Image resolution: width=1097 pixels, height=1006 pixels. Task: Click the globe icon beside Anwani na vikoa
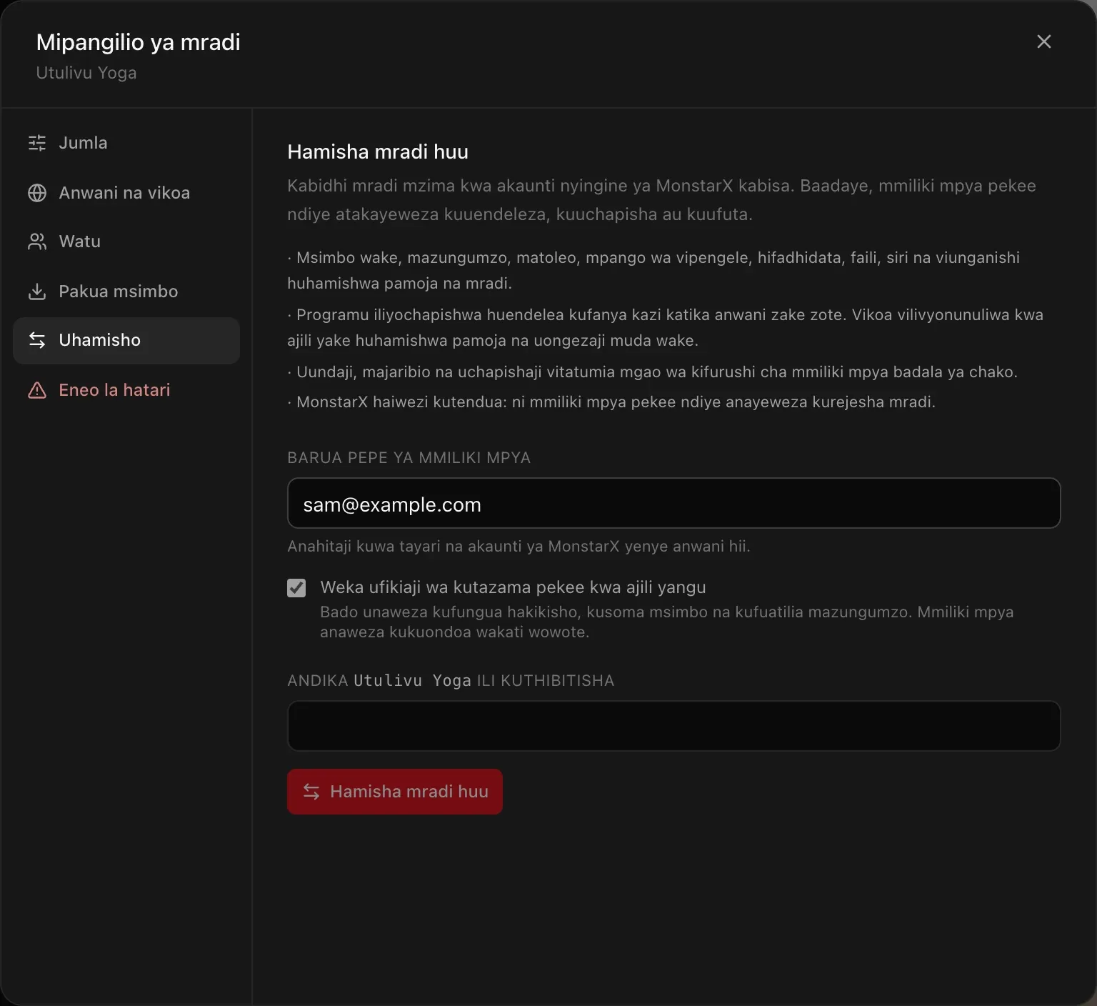coord(37,193)
